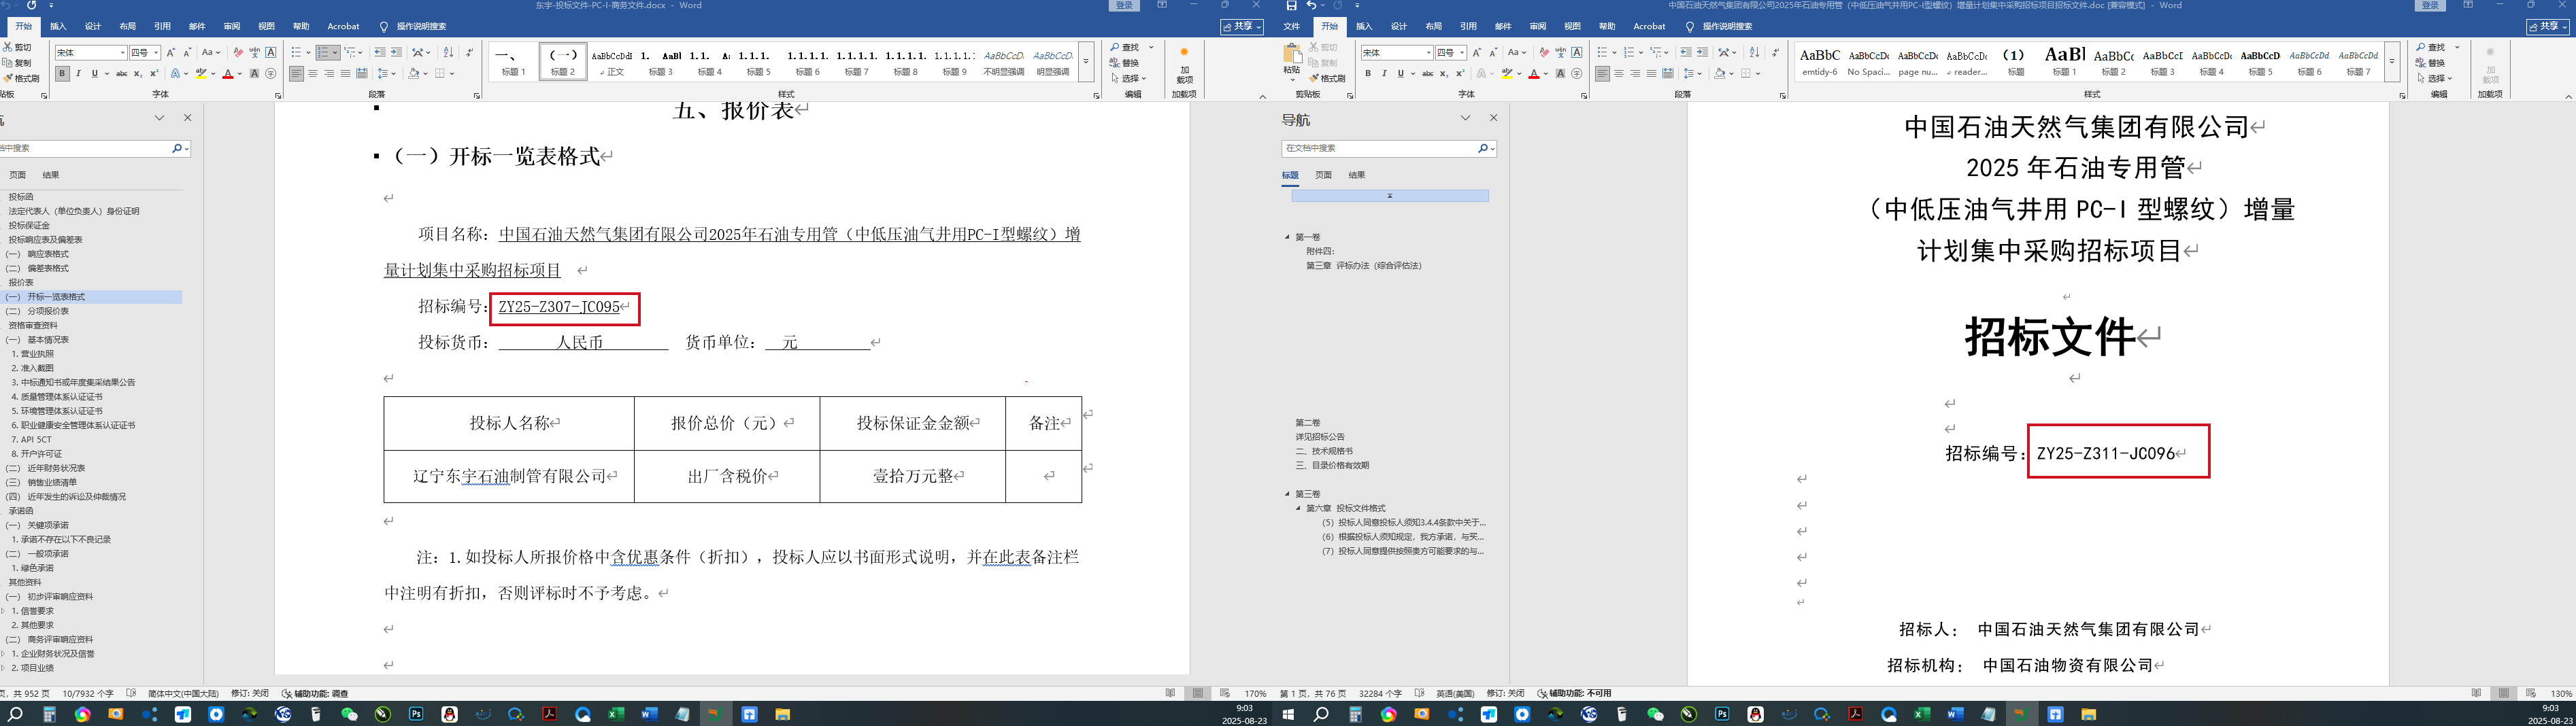This screenshot has height=726, width=2576.
Task: Toggle italic in left Word window
Action: point(78,73)
